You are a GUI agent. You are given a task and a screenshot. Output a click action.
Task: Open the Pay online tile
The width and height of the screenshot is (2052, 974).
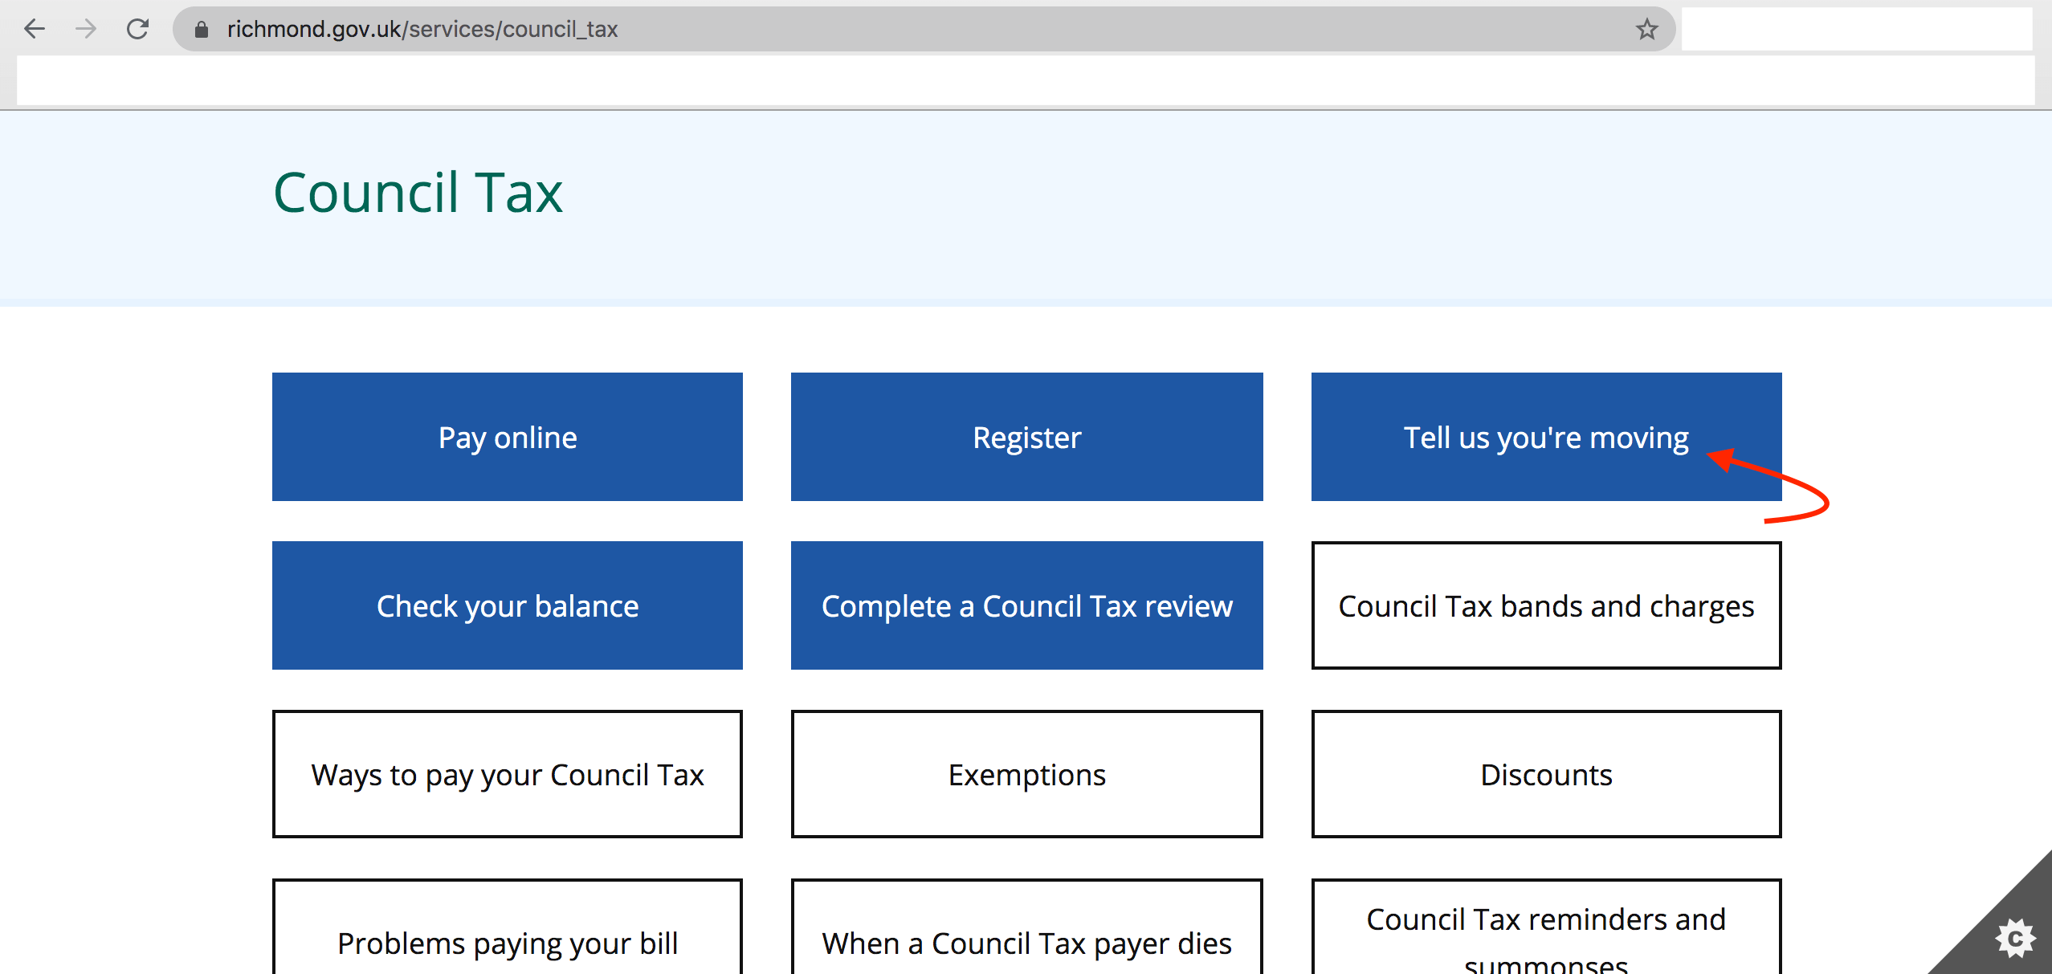507,437
